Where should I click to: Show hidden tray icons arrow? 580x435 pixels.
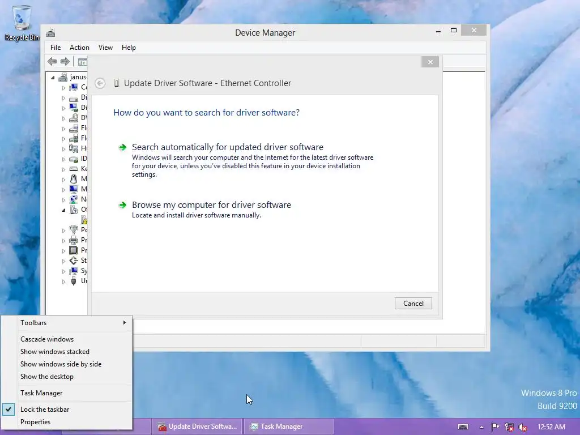[x=481, y=427]
